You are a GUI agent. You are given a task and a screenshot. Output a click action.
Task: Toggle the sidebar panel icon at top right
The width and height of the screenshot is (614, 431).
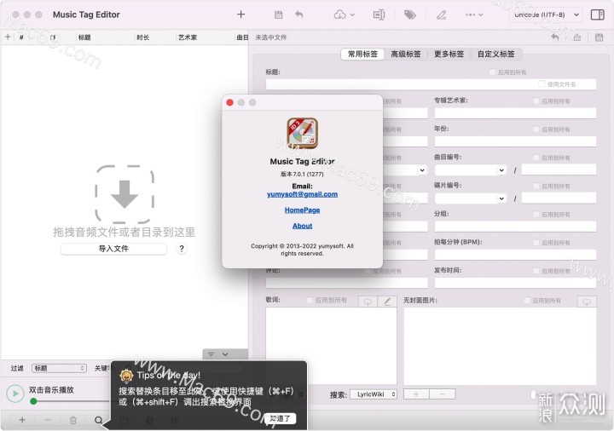[x=598, y=14]
